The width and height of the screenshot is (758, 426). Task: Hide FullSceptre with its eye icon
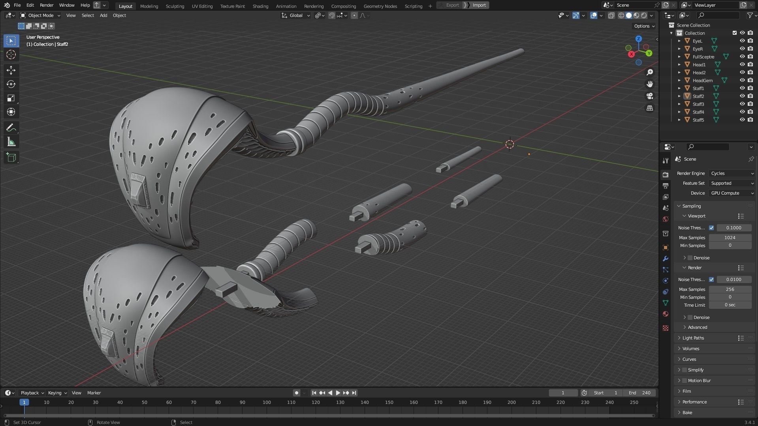click(x=742, y=56)
